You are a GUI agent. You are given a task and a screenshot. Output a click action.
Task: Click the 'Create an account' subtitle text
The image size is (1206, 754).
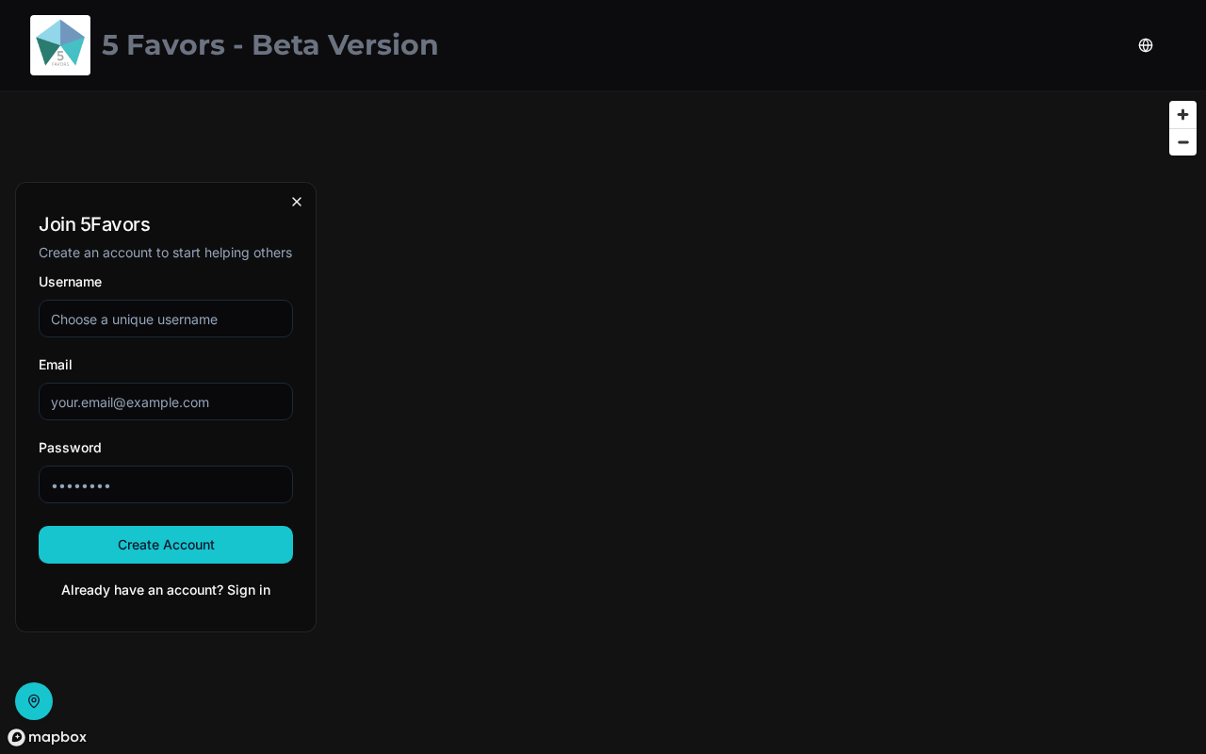(165, 253)
